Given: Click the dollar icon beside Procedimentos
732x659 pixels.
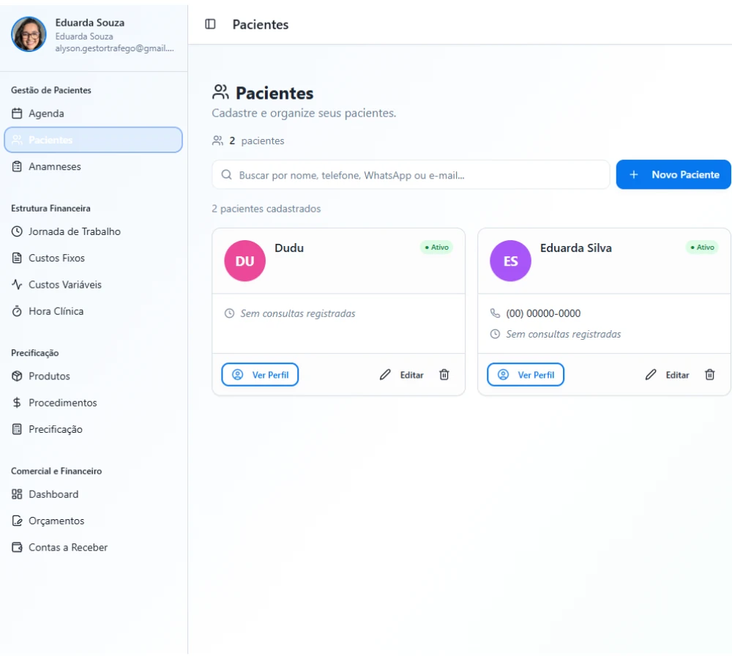Looking at the screenshot, I should pos(17,403).
